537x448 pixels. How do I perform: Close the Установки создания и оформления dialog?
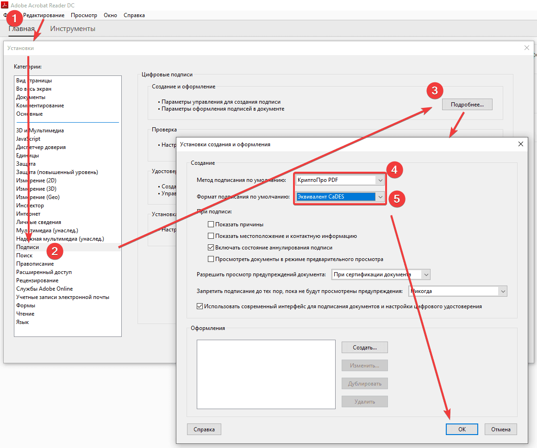521,144
